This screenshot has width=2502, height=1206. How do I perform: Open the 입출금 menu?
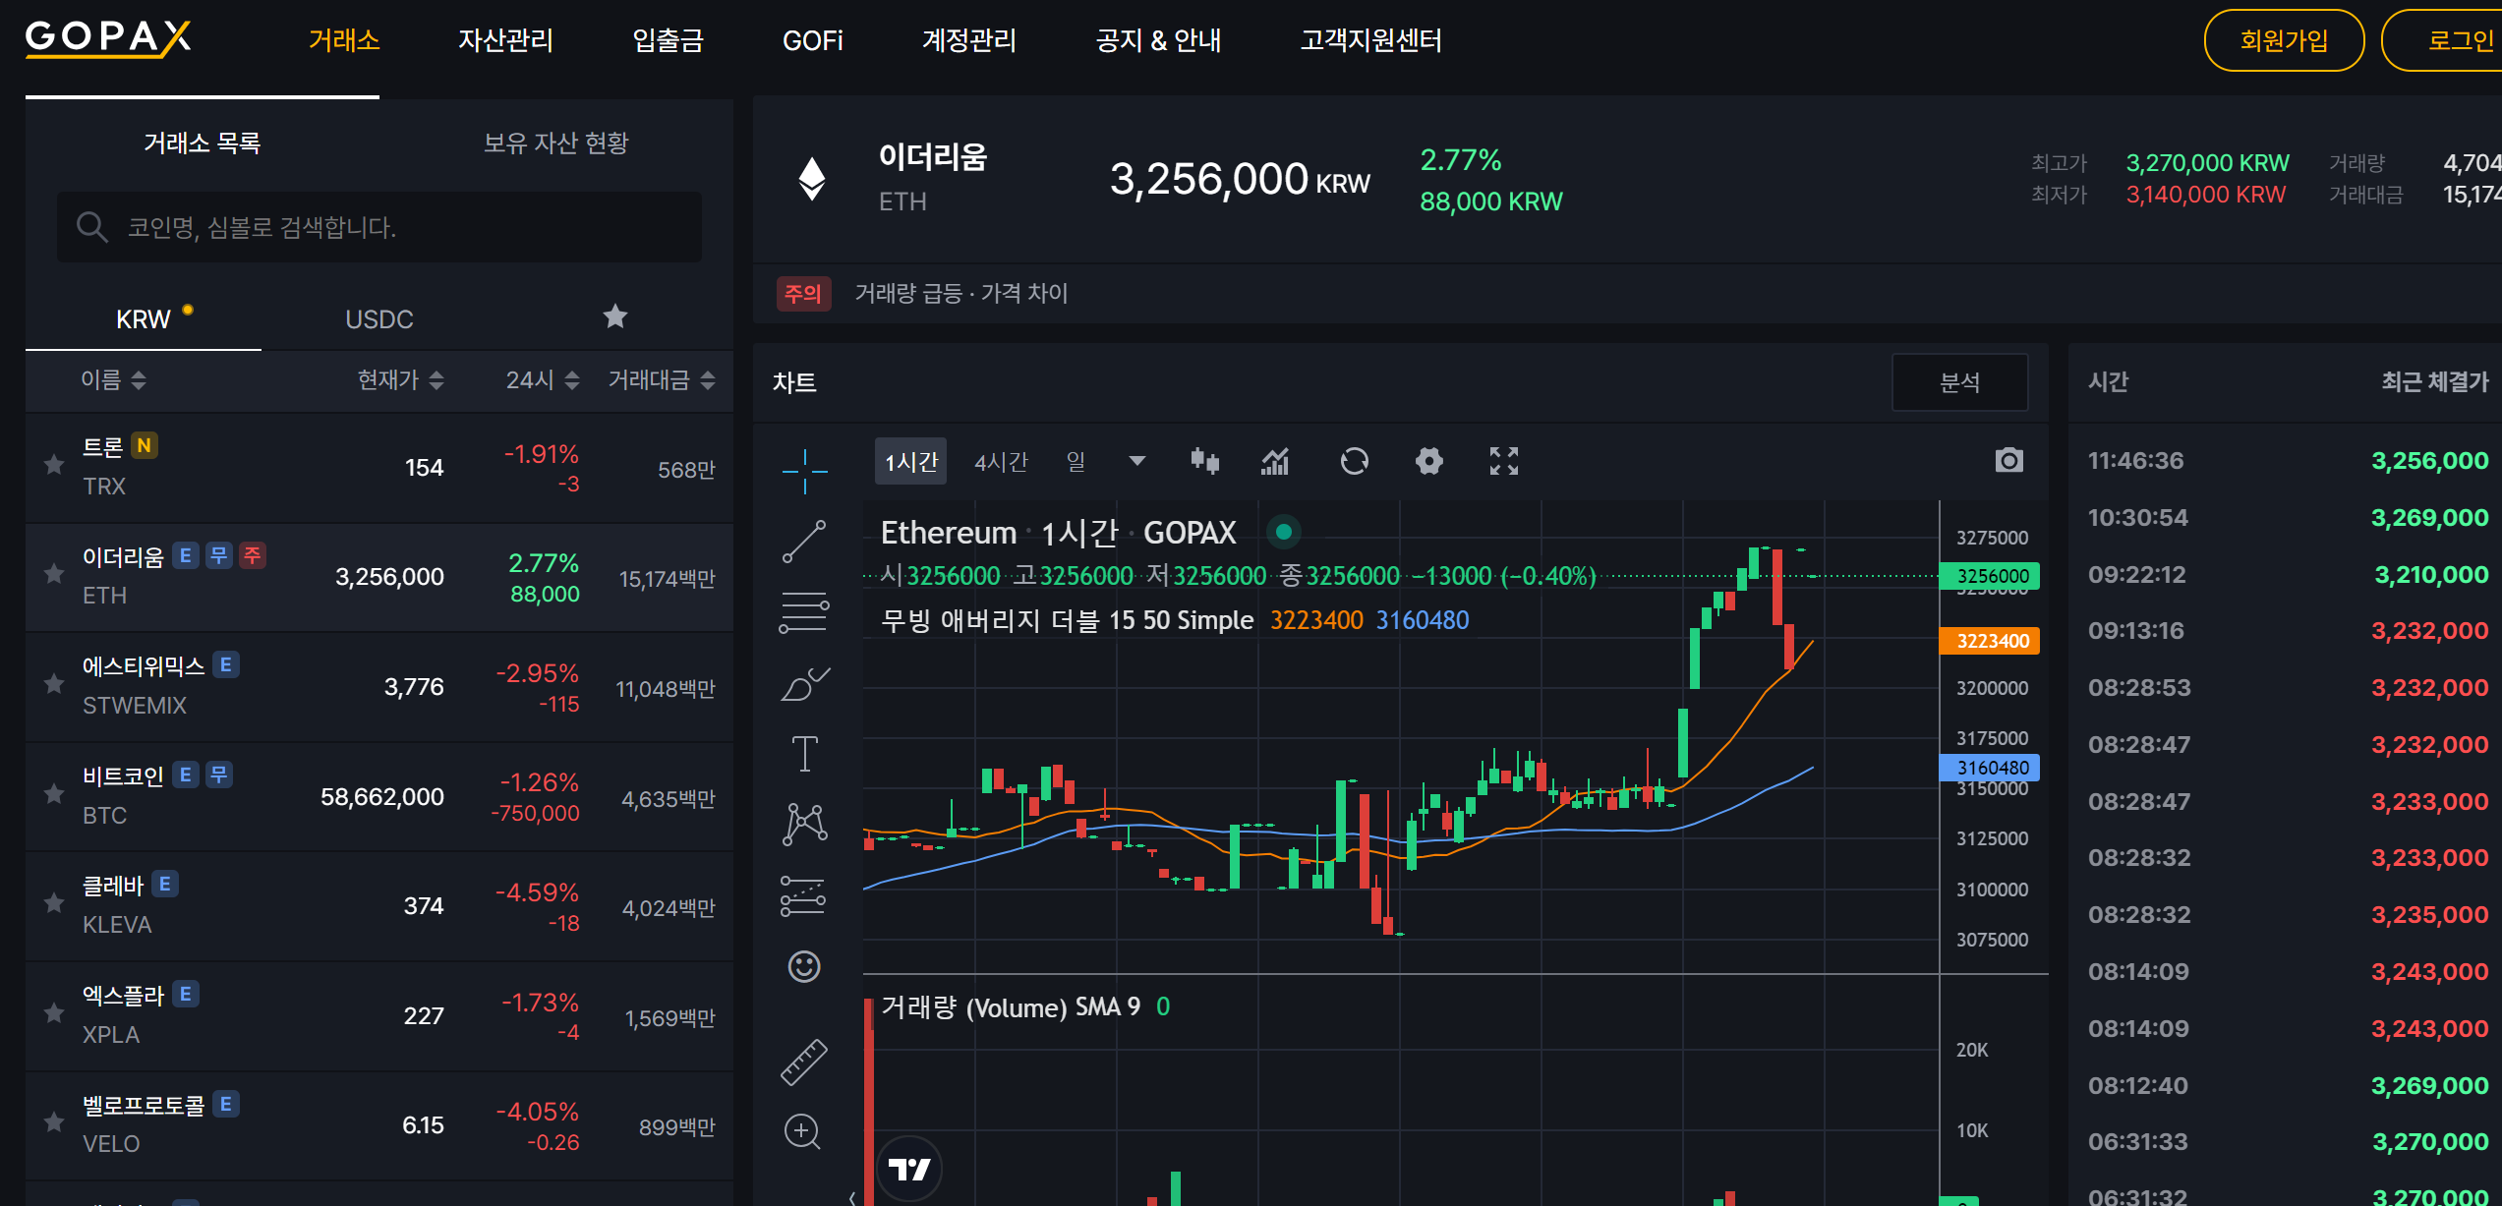point(668,40)
